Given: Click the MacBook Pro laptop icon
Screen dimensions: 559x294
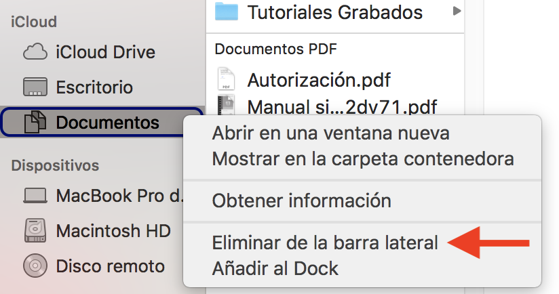Looking at the screenshot, I should coord(35,196).
